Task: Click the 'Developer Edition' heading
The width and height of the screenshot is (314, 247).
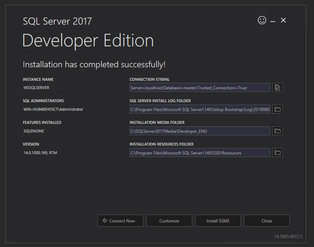Action: point(88,41)
